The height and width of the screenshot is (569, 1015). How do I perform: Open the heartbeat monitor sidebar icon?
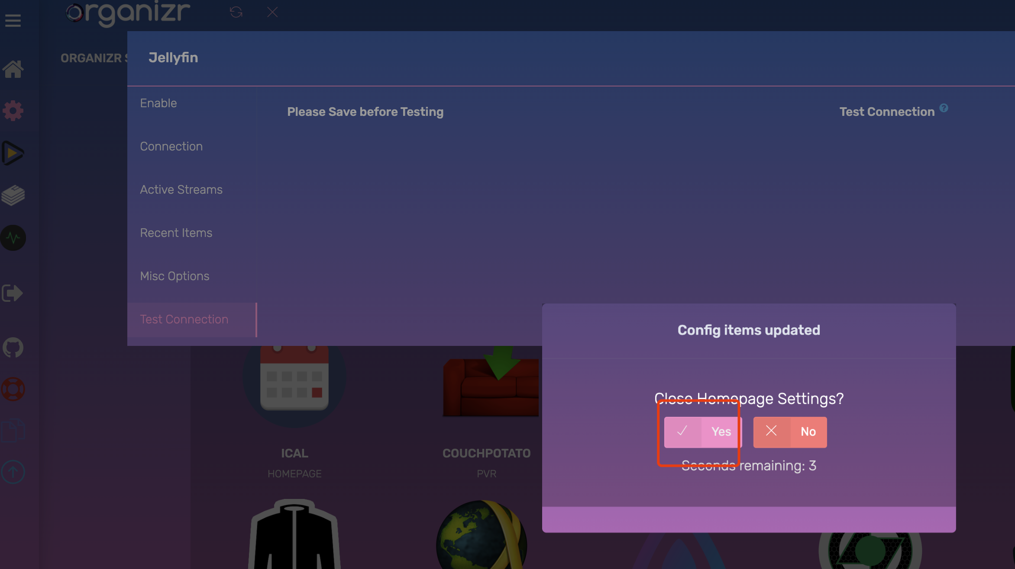click(x=13, y=238)
